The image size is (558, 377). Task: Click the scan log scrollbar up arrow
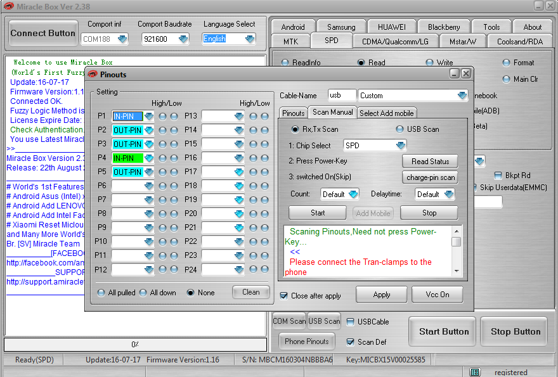click(456, 231)
